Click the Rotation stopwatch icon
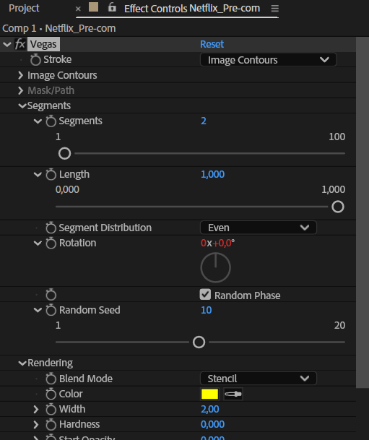The image size is (369, 440). point(51,243)
